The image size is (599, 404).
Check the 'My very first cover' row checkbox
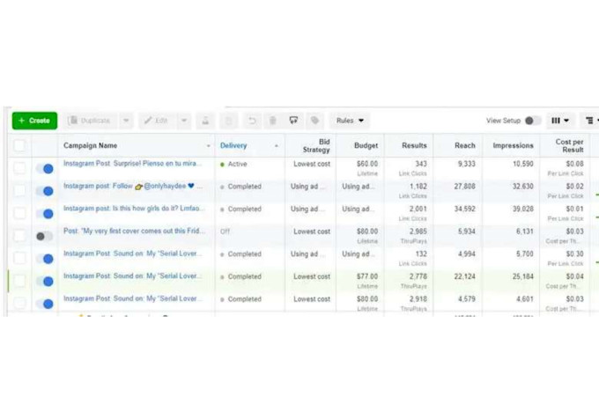click(19, 236)
